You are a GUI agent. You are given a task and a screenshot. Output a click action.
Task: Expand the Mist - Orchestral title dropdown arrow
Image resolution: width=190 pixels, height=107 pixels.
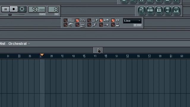click(x=29, y=44)
